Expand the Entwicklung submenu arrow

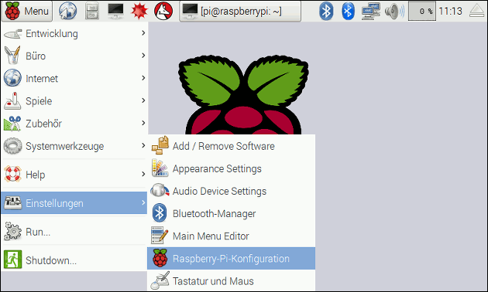(x=143, y=33)
